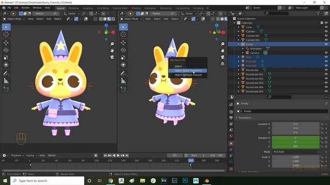The width and height of the screenshot is (330, 185).
Task: Open the Playback dropdown in timeline
Action: click(x=17, y=155)
